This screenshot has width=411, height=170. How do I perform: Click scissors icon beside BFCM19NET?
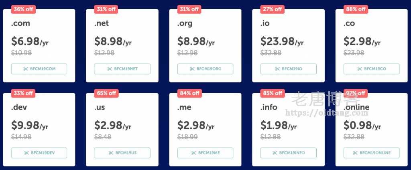[110, 69]
